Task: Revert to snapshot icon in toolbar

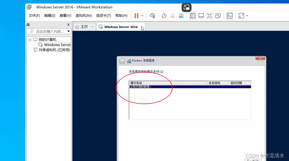Action: pyautogui.click(x=172, y=16)
